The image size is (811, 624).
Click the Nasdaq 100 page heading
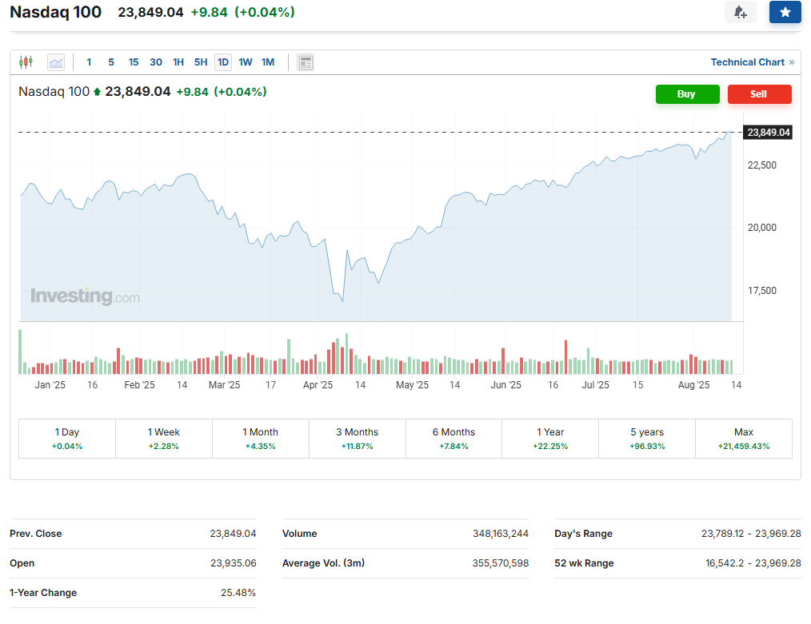coord(55,12)
